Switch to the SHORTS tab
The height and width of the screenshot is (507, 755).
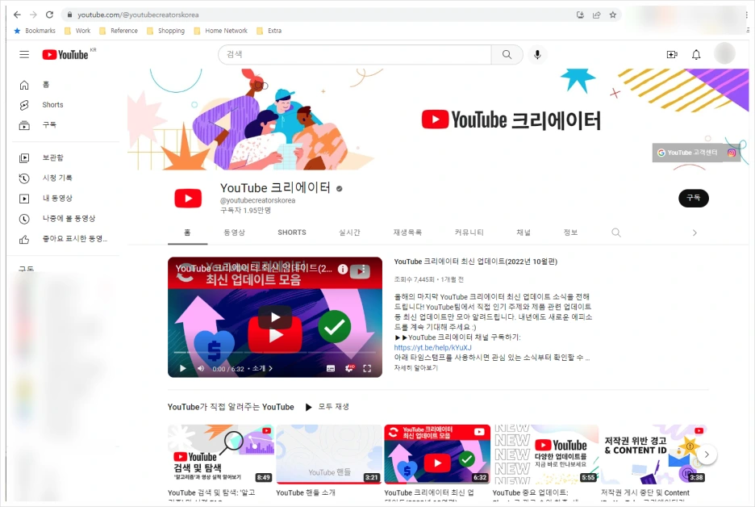pyautogui.click(x=292, y=233)
